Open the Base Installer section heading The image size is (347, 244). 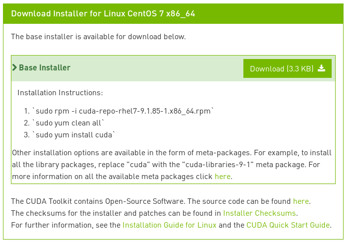pyautogui.click(x=45, y=67)
